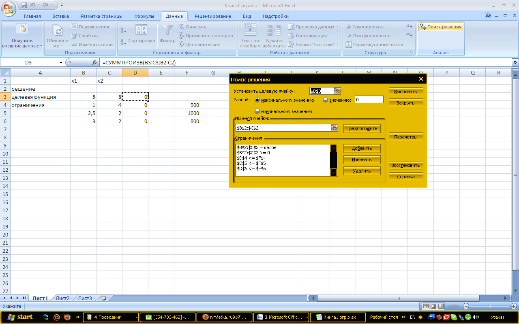Click the Save icon in quick access toolbar
The width and height of the screenshot is (519, 324).
point(24,6)
